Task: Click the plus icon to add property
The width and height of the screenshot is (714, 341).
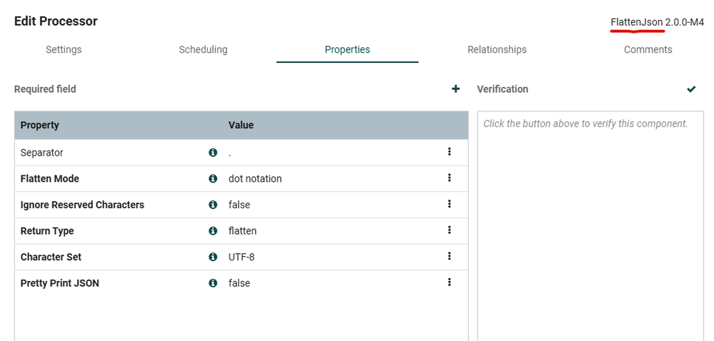Action: [455, 89]
